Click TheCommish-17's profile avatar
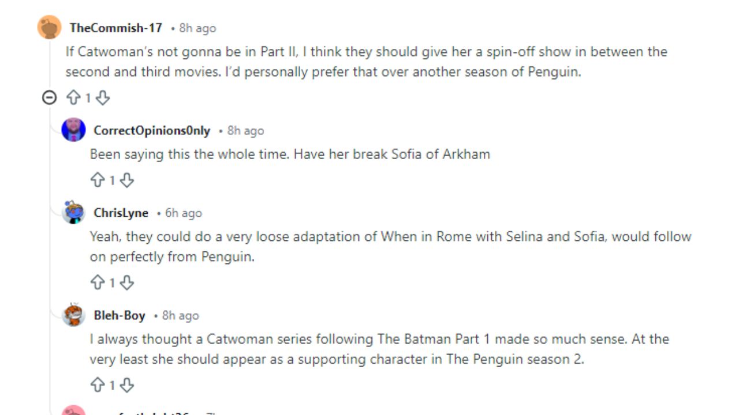Image resolution: width=739 pixels, height=415 pixels. coord(48,27)
